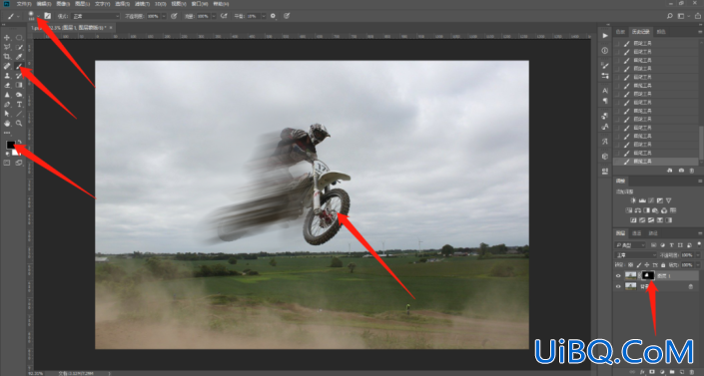Open smoothing value dropdown

[264, 16]
